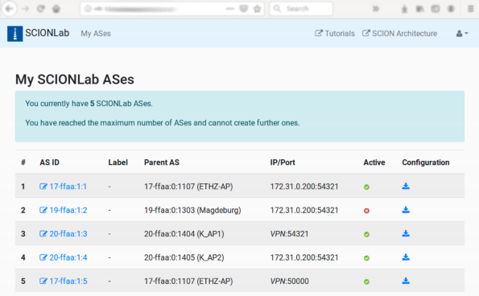Viewport: 479px width, 296px height.
Task: Open the library icon in browser toolbar
Action: (x=420, y=9)
